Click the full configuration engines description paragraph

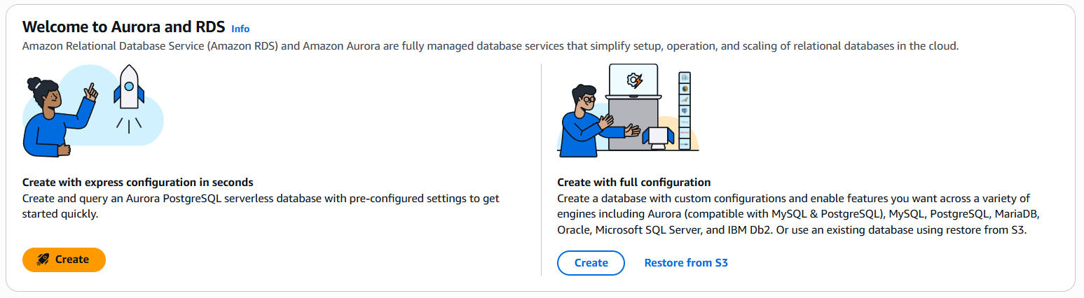pos(793,214)
